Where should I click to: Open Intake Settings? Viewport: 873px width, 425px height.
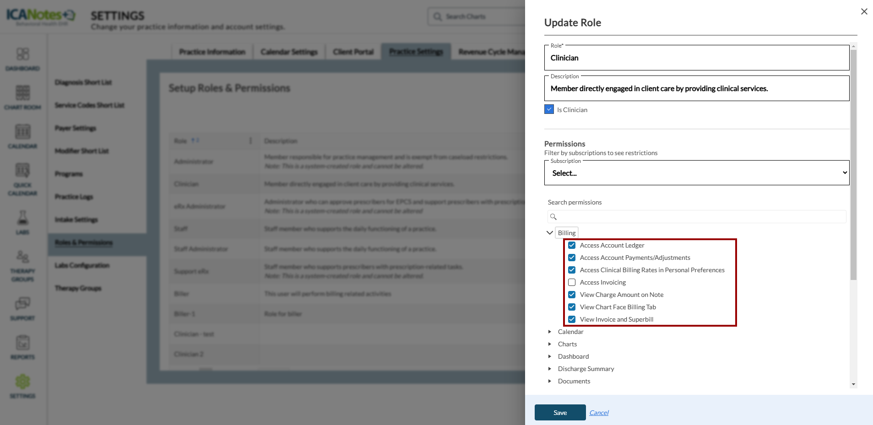click(76, 220)
